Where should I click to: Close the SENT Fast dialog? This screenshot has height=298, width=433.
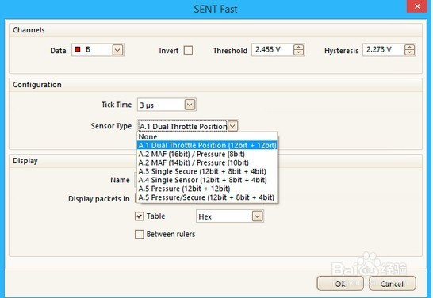coord(417,6)
